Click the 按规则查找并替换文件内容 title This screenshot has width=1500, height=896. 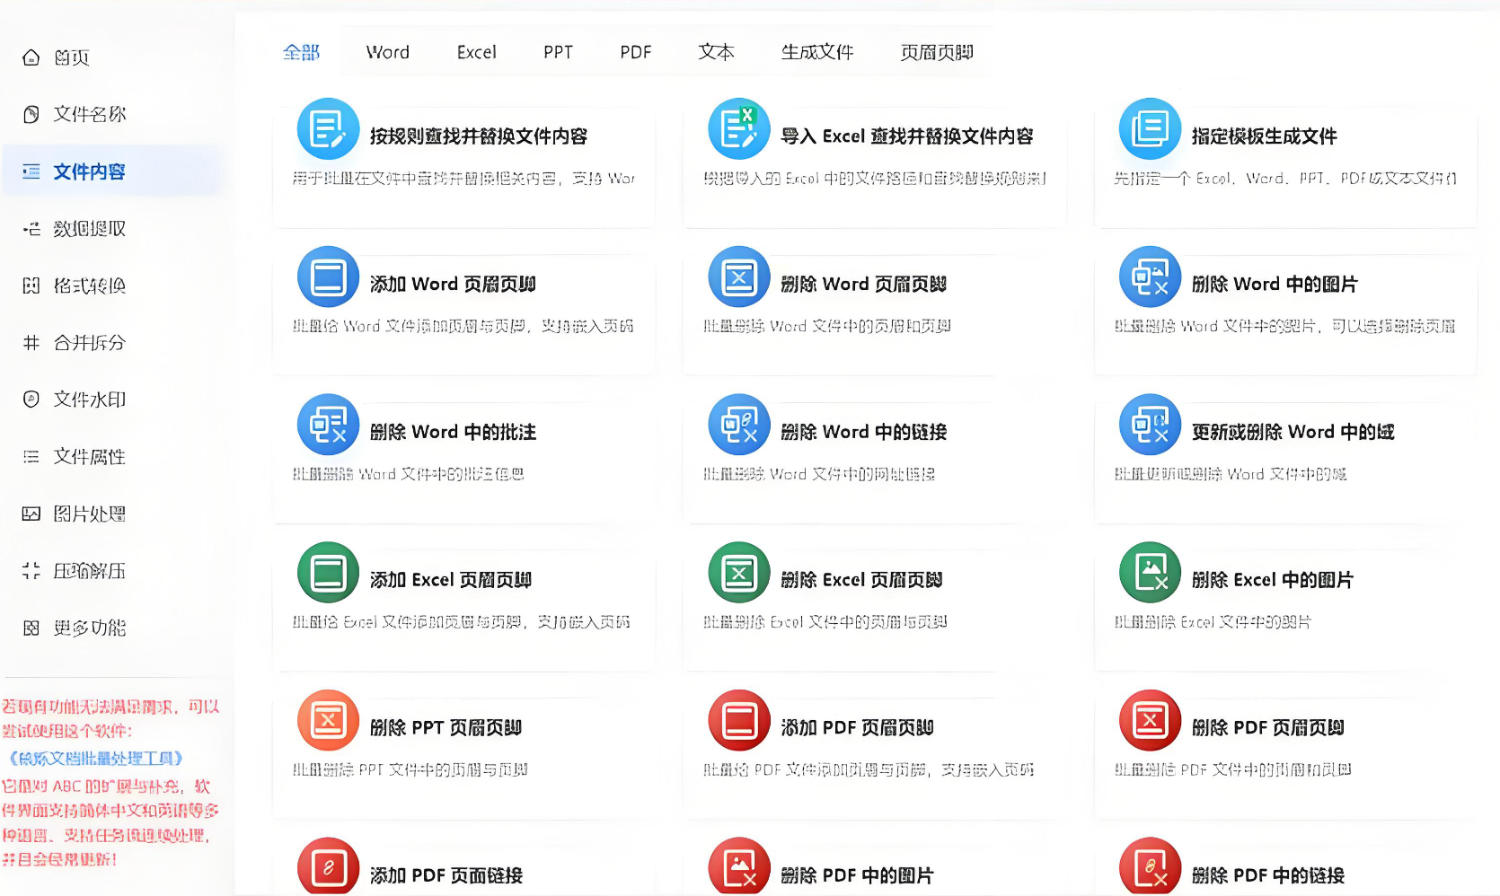coord(479,136)
